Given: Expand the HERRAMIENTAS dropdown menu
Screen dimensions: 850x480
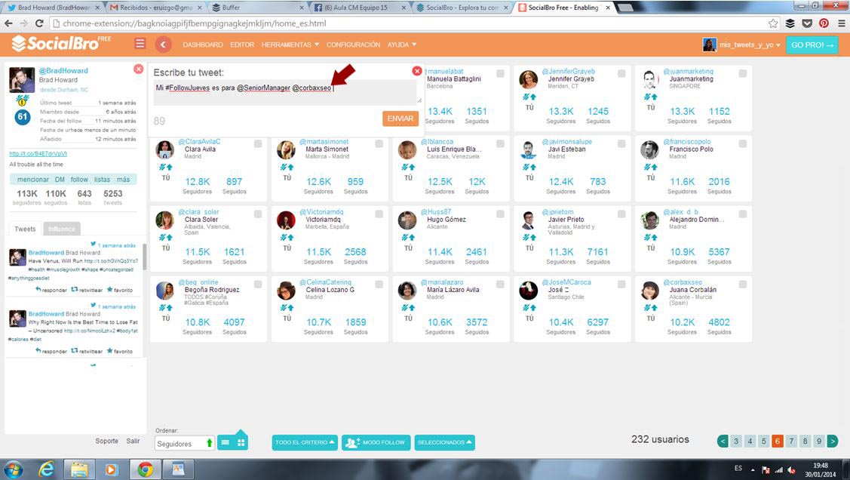Looking at the screenshot, I should point(290,45).
